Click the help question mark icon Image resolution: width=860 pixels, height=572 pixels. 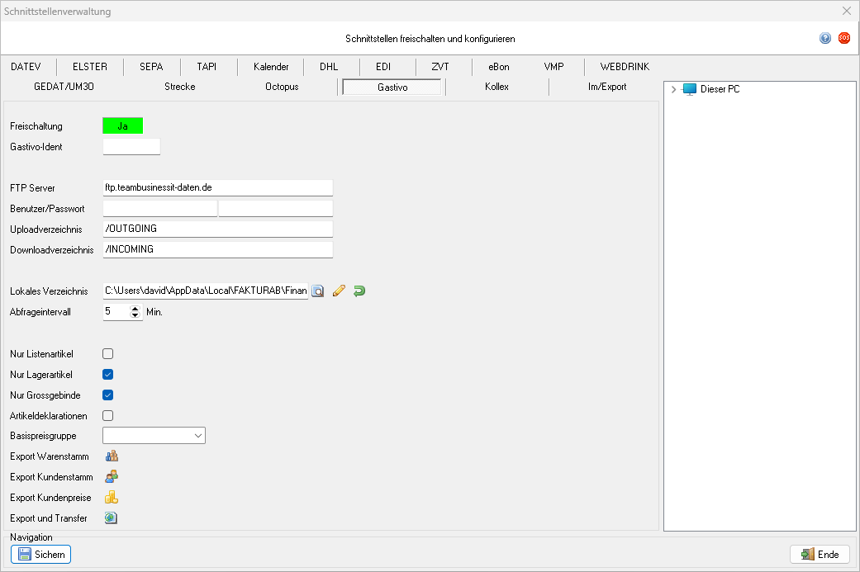(824, 39)
